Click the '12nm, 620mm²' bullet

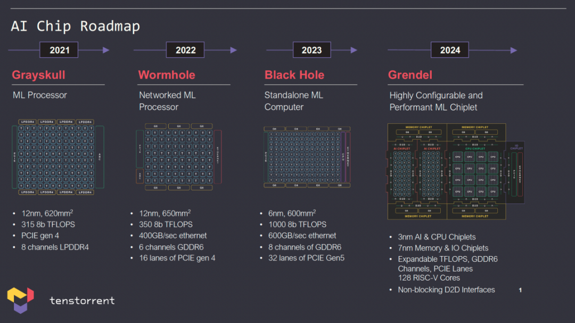[x=47, y=213]
